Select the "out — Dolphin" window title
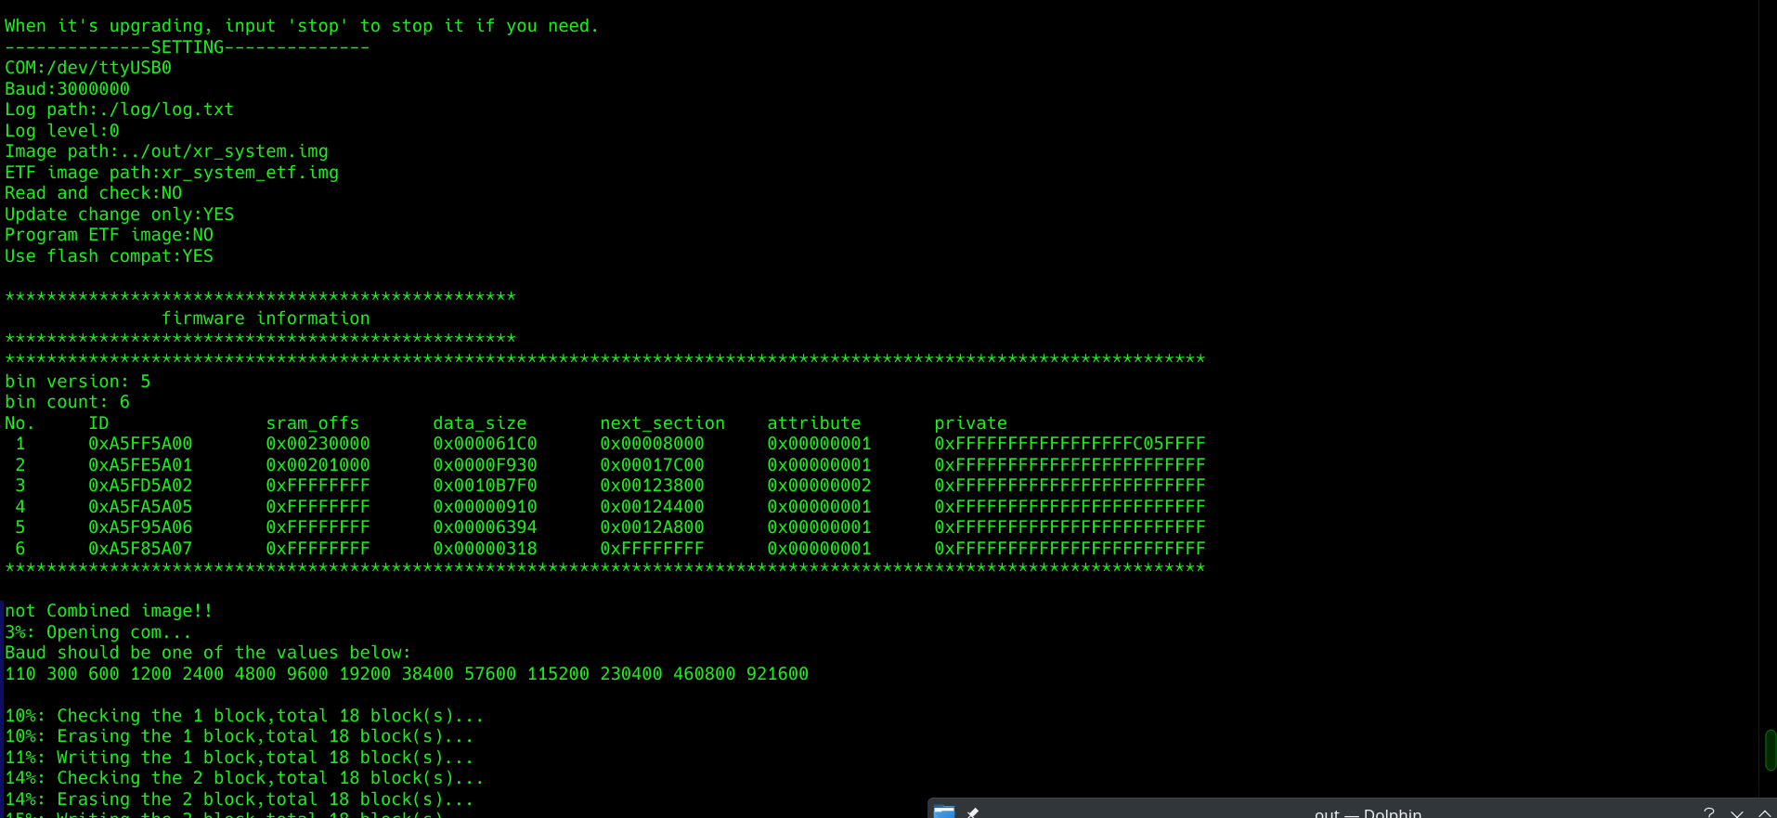The width and height of the screenshot is (1777, 818). click(x=1368, y=813)
